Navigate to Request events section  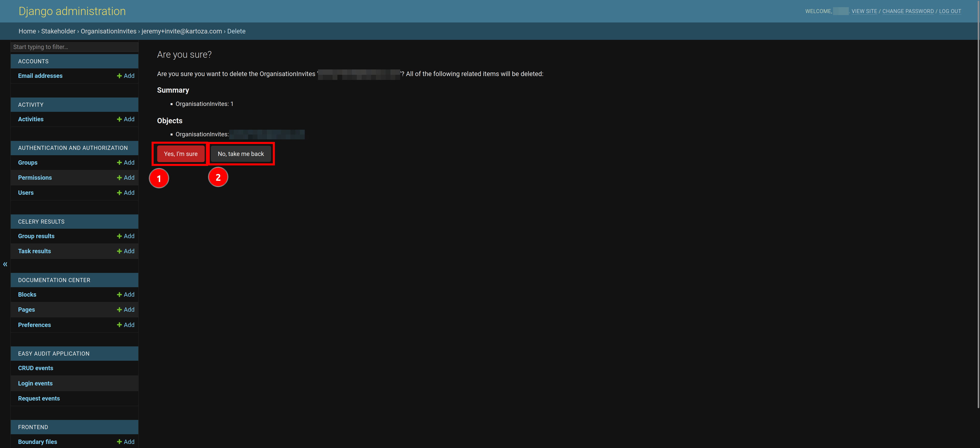click(x=39, y=398)
